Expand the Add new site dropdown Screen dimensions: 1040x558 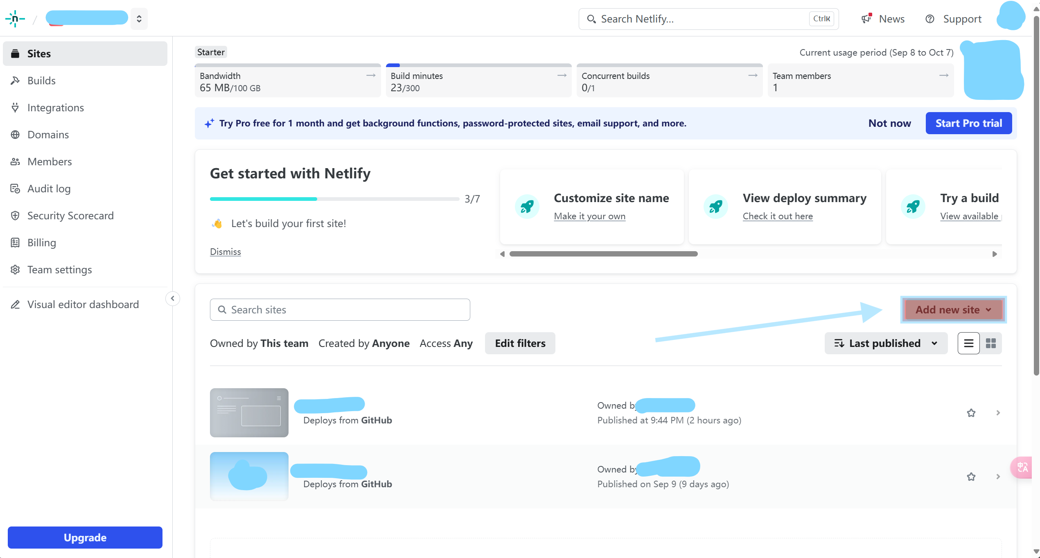click(x=953, y=310)
